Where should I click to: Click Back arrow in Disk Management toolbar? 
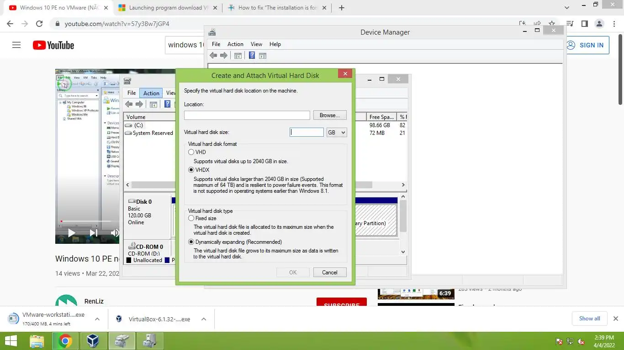point(129,104)
